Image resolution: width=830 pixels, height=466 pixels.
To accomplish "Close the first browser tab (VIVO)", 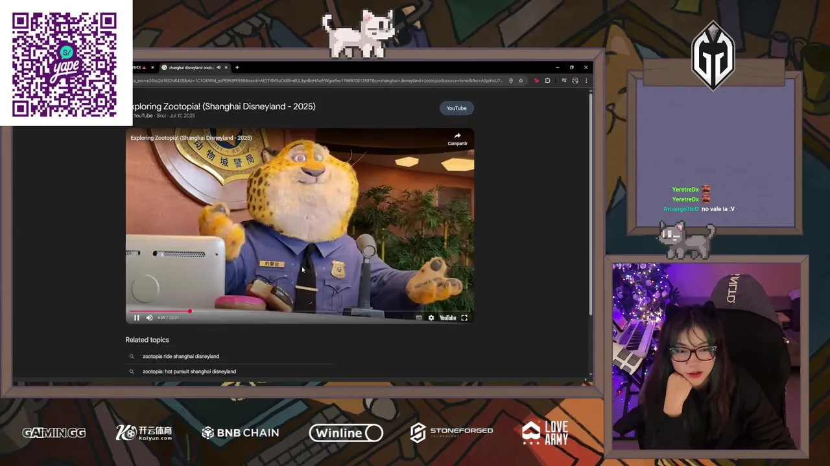I will [x=152, y=67].
